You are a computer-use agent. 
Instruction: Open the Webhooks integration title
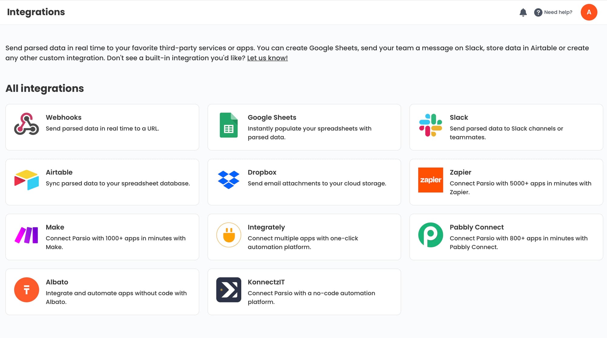(63, 117)
